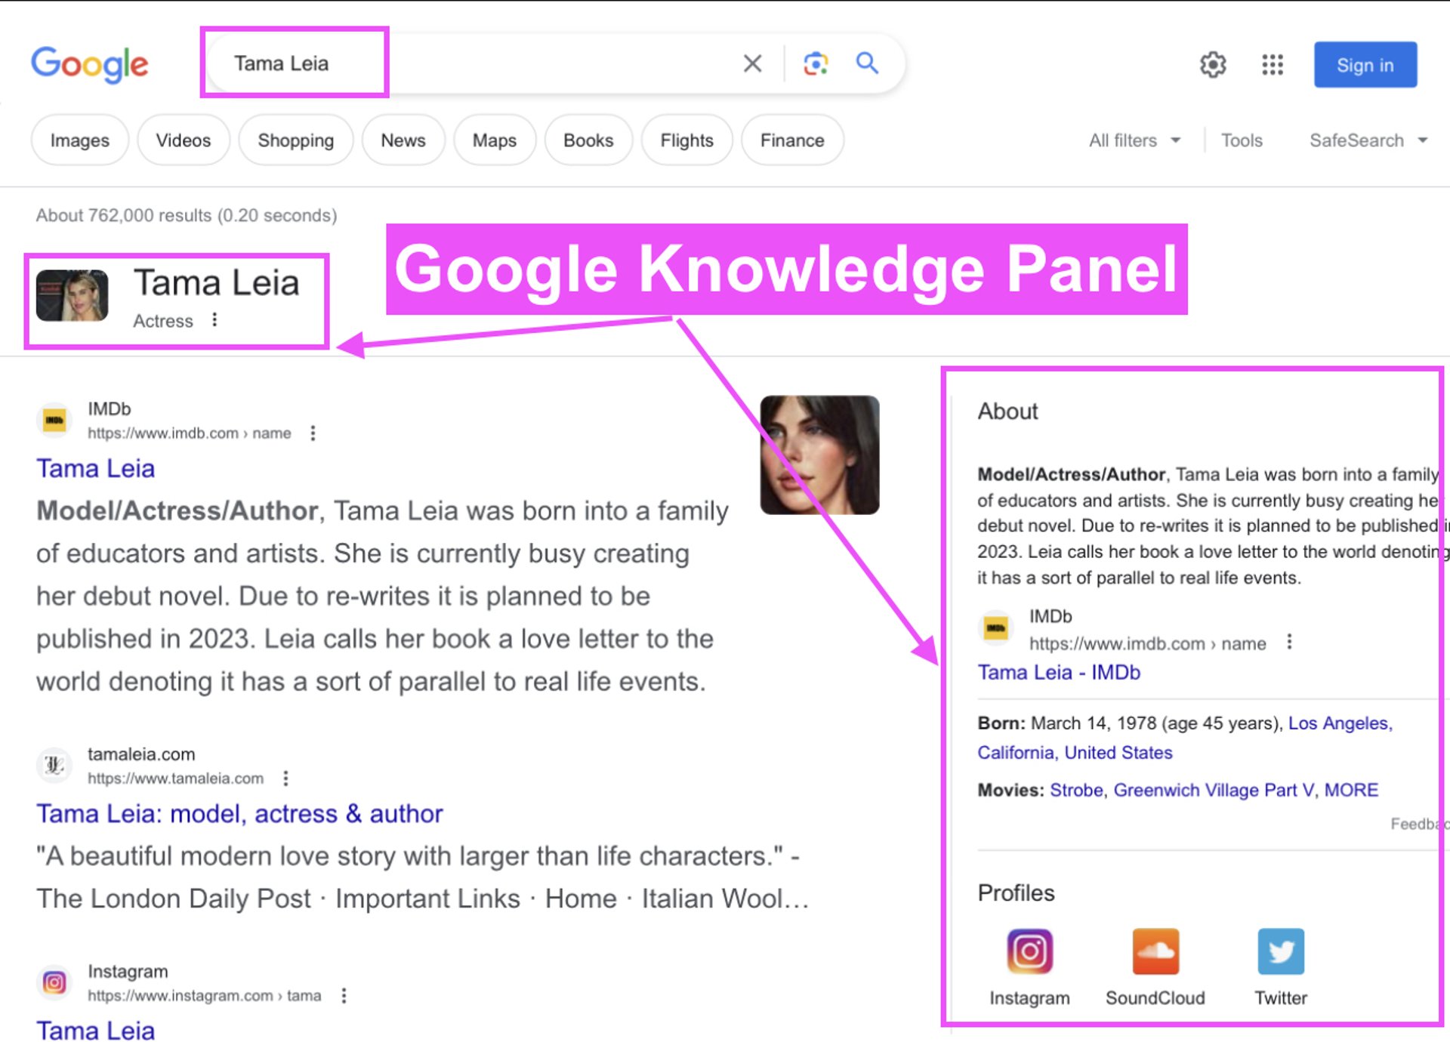Viewport: 1450px width, 1042px height.
Task: Open the Twitter profile icon
Action: pyautogui.click(x=1281, y=951)
